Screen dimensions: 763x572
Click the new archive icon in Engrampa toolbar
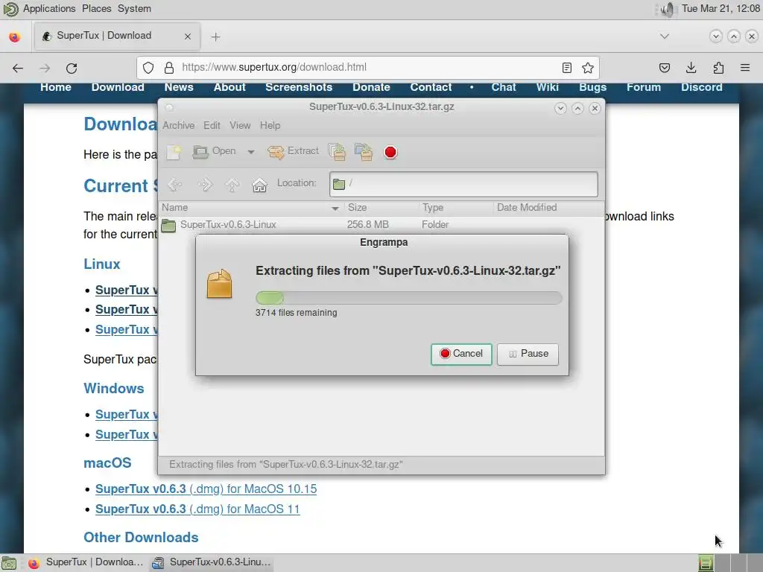pyautogui.click(x=174, y=152)
